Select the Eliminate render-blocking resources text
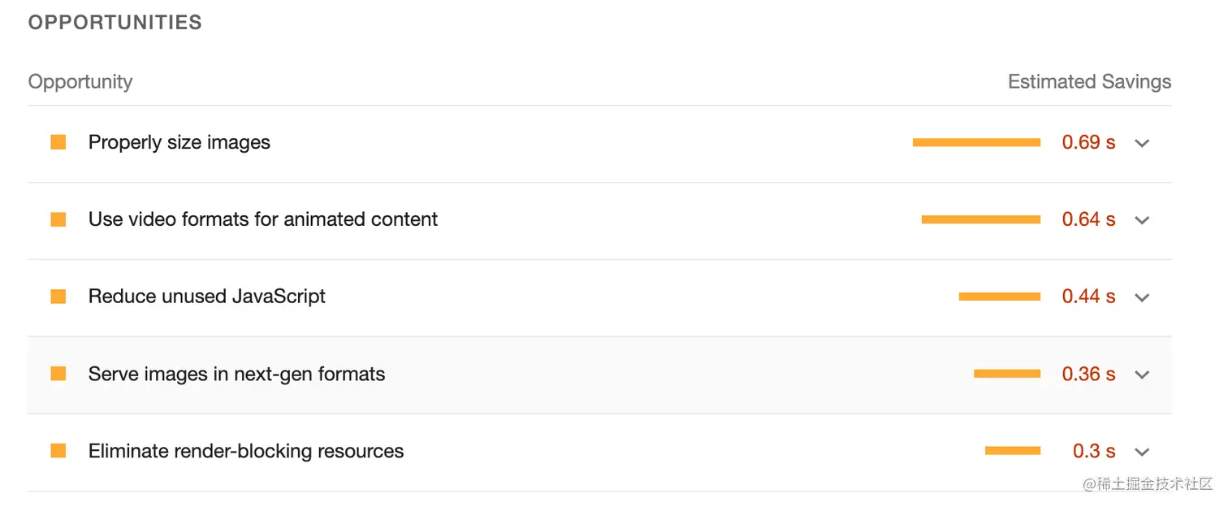The width and height of the screenshot is (1228, 507). click(246, 451)
